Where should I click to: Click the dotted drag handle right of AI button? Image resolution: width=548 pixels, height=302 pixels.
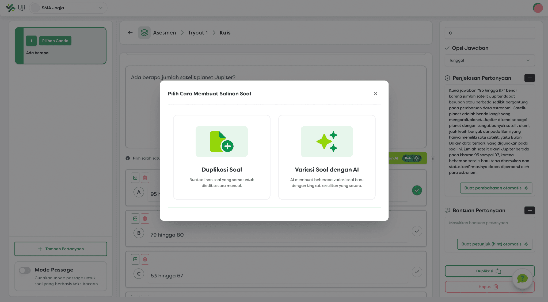coord(433,159)
